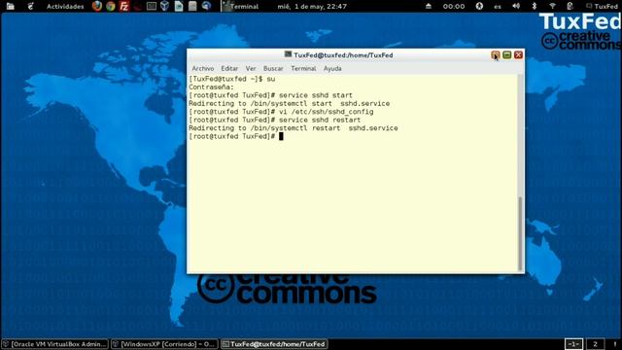Launch Firefox from the top panel

(x=97, y=6)
